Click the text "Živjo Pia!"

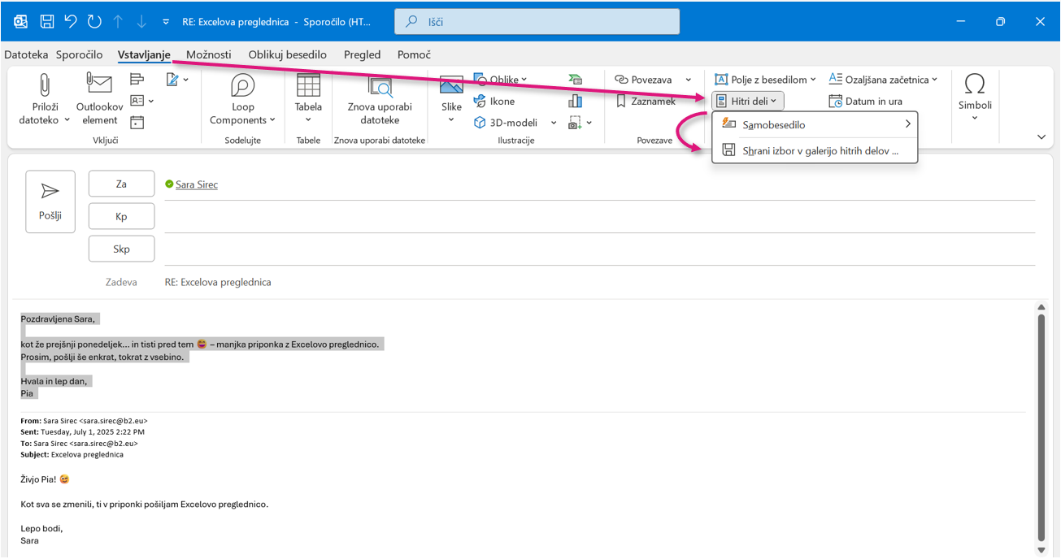point(39,479)
